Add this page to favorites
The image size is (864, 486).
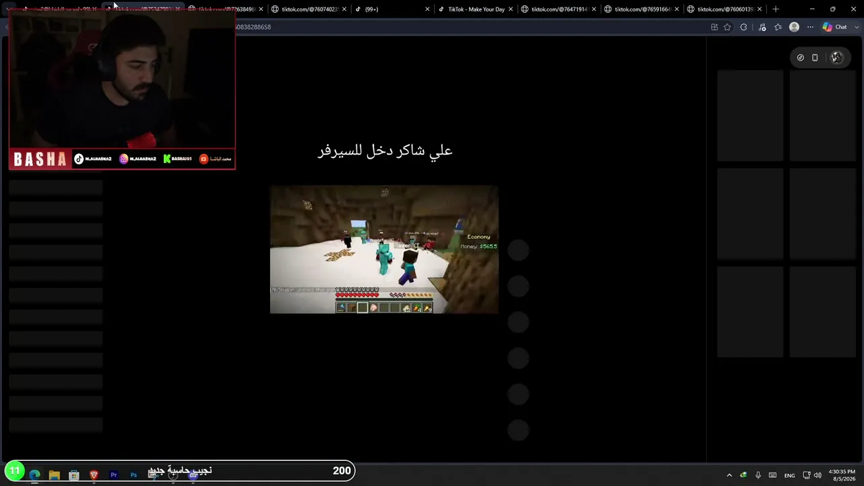pos(727,27)
